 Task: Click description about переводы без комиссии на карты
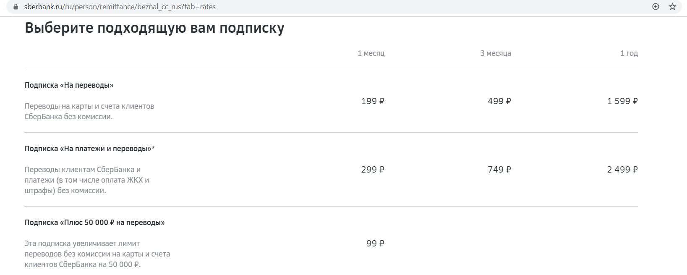coord(97,254)
